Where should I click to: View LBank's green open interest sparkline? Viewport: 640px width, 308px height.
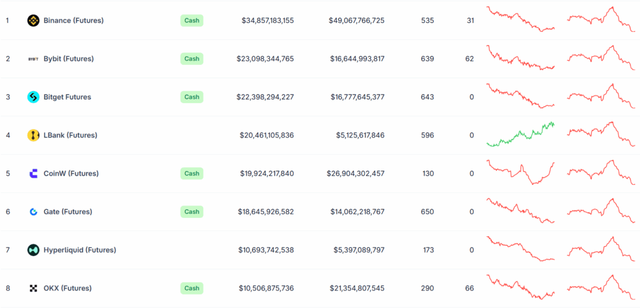(x=521, y=134)
